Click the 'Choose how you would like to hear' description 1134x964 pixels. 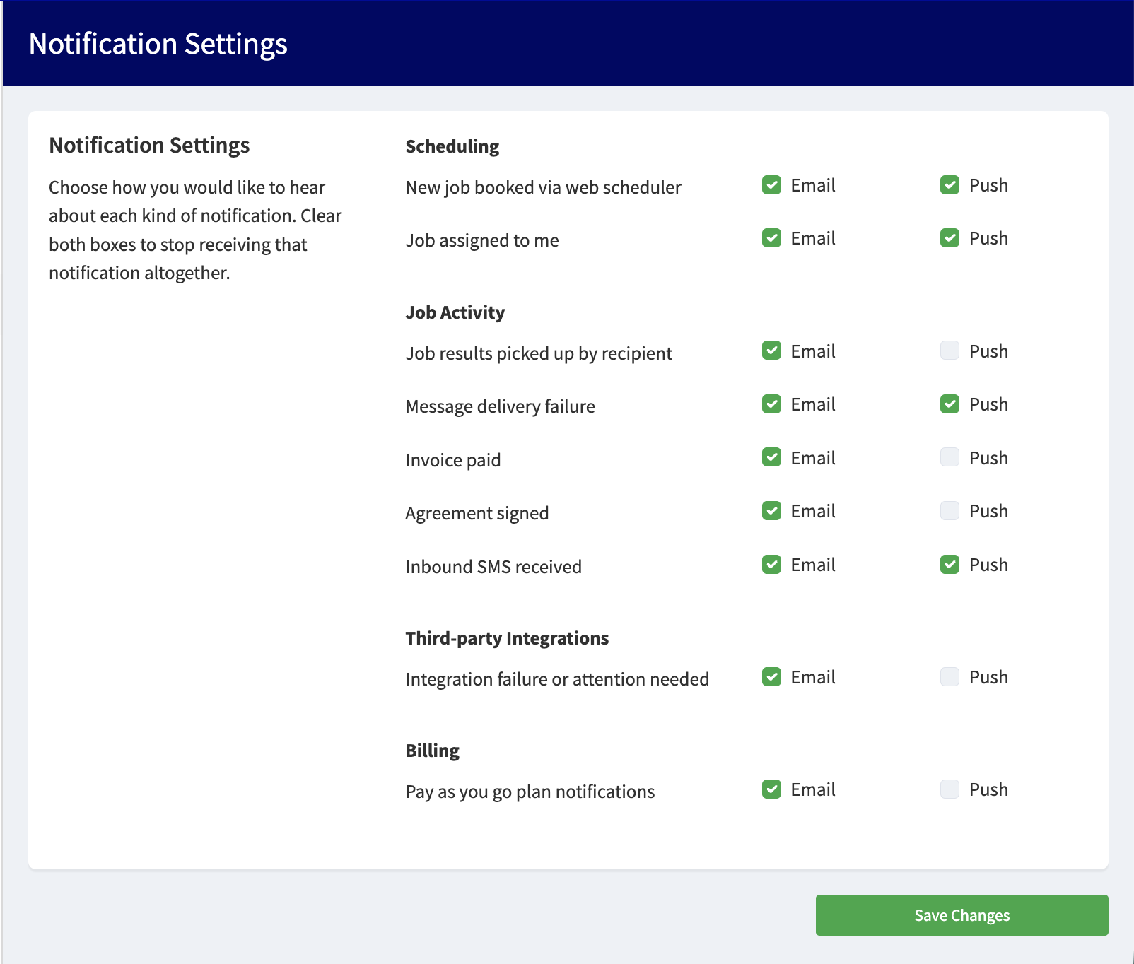point(195,230)
